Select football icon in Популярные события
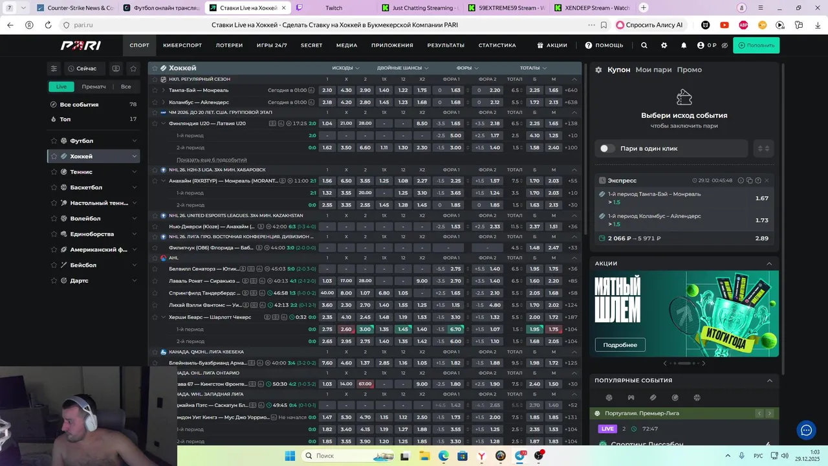828x466 pixels. click(x=609, y=397)
